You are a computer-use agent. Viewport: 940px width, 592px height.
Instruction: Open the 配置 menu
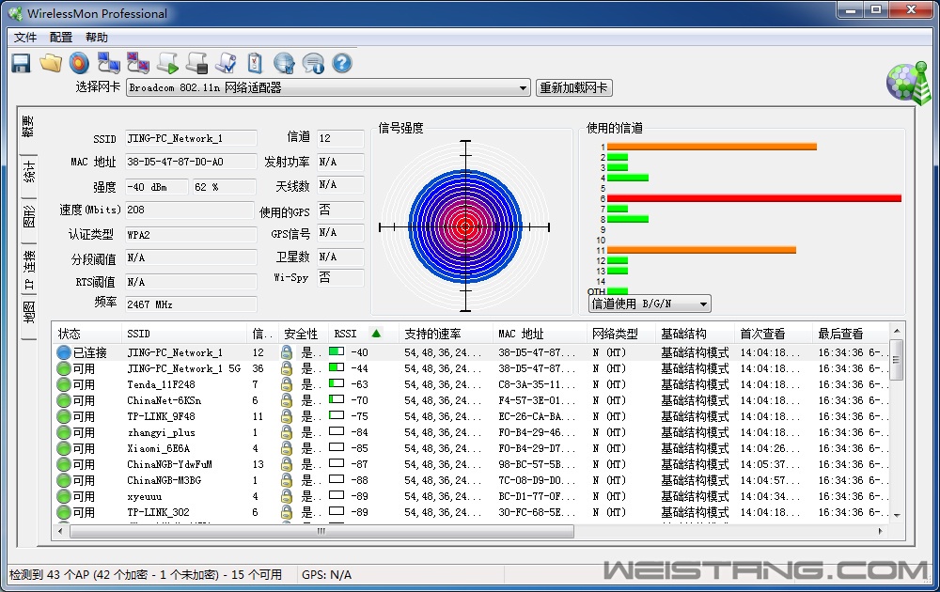61,38
